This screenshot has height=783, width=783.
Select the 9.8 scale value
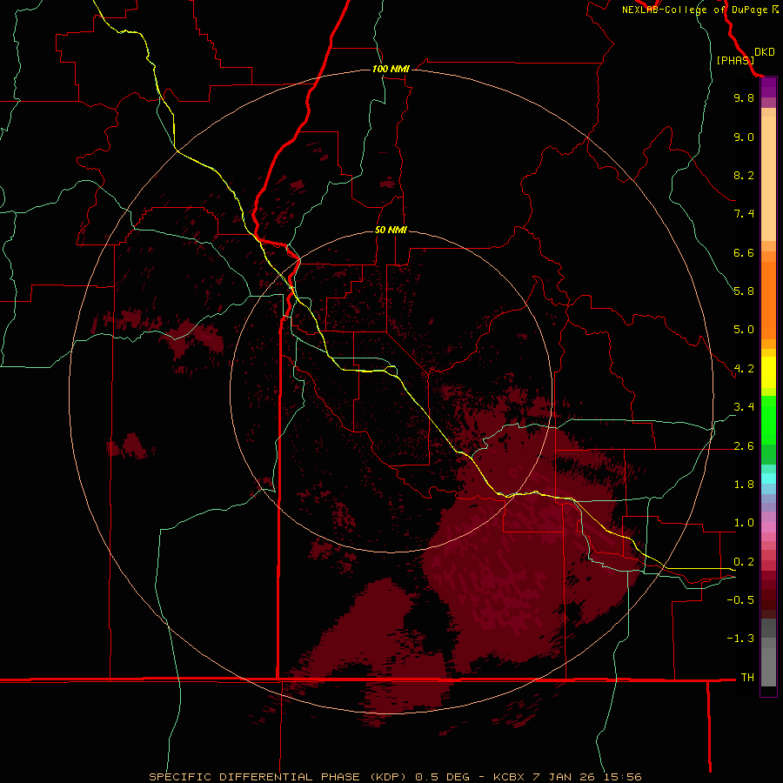coord(744,97)
